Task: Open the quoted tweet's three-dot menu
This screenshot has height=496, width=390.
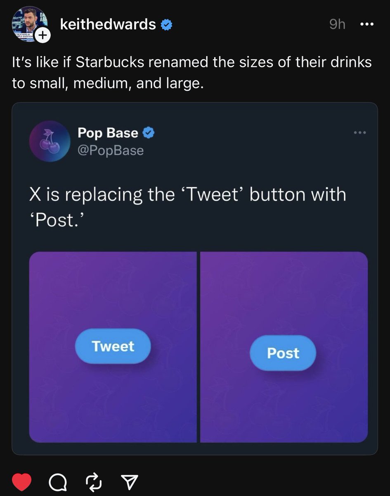Action: click(x=359, y=133)
